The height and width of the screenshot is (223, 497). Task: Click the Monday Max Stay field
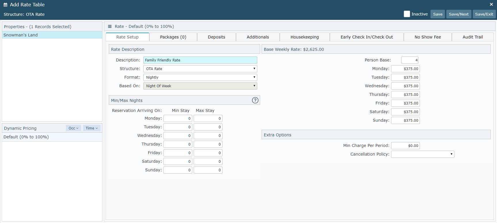(208, 118)
